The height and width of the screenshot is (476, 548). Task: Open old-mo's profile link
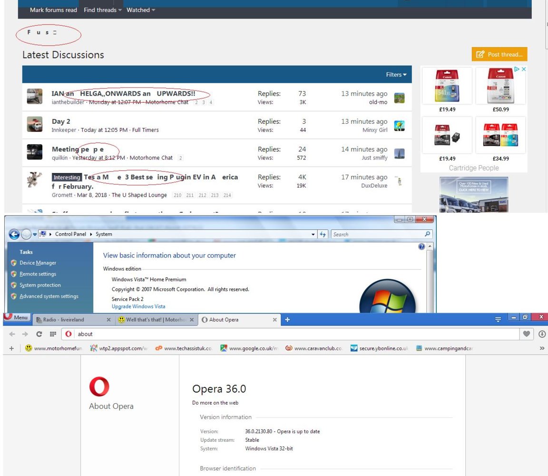click(x=378, y=102)
